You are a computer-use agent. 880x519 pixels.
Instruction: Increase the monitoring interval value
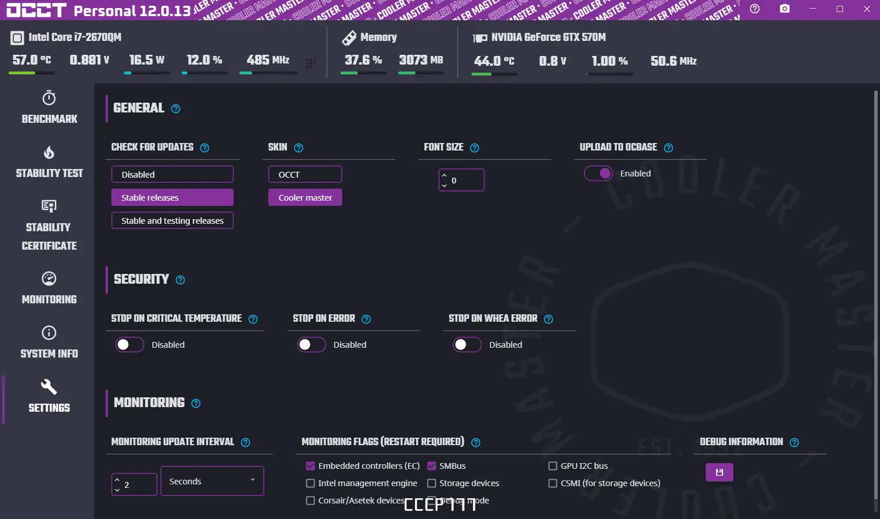point(117,480)
